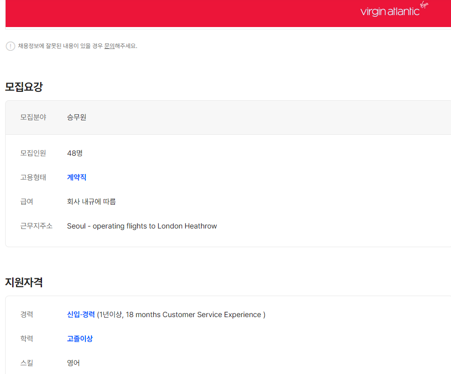Click the Seoul London Heathrow work address
The height and width of the screenshot is (374, 451).
pos(142,226)
